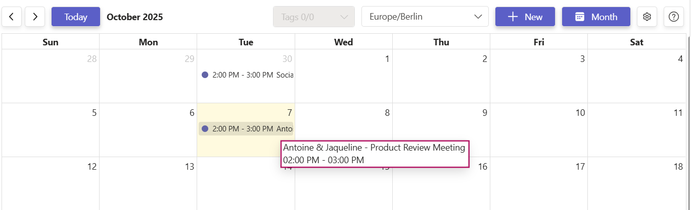
Task: Create a New event
Action: (x=525, y=17)
